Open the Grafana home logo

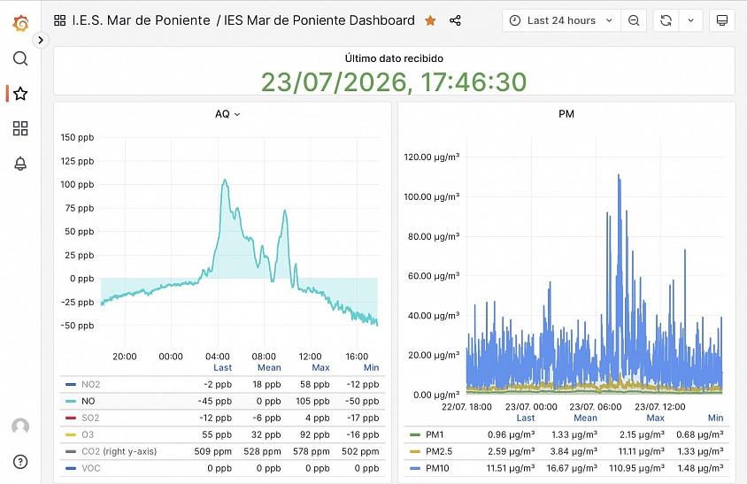pyautogui.click(x=20, y=22)
